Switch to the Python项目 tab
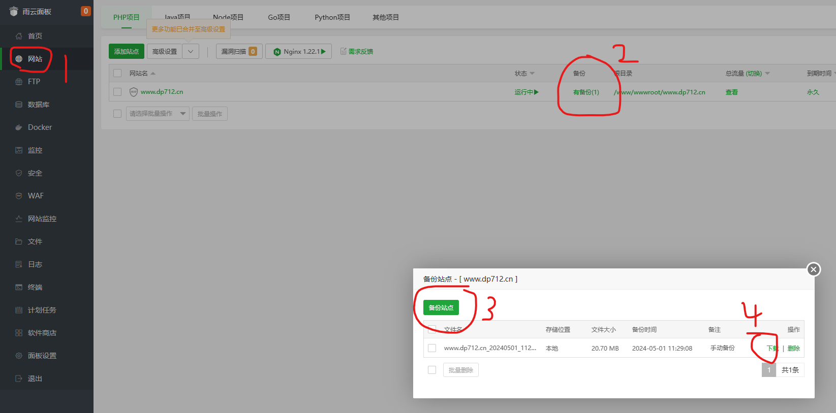 coord(332,17)
